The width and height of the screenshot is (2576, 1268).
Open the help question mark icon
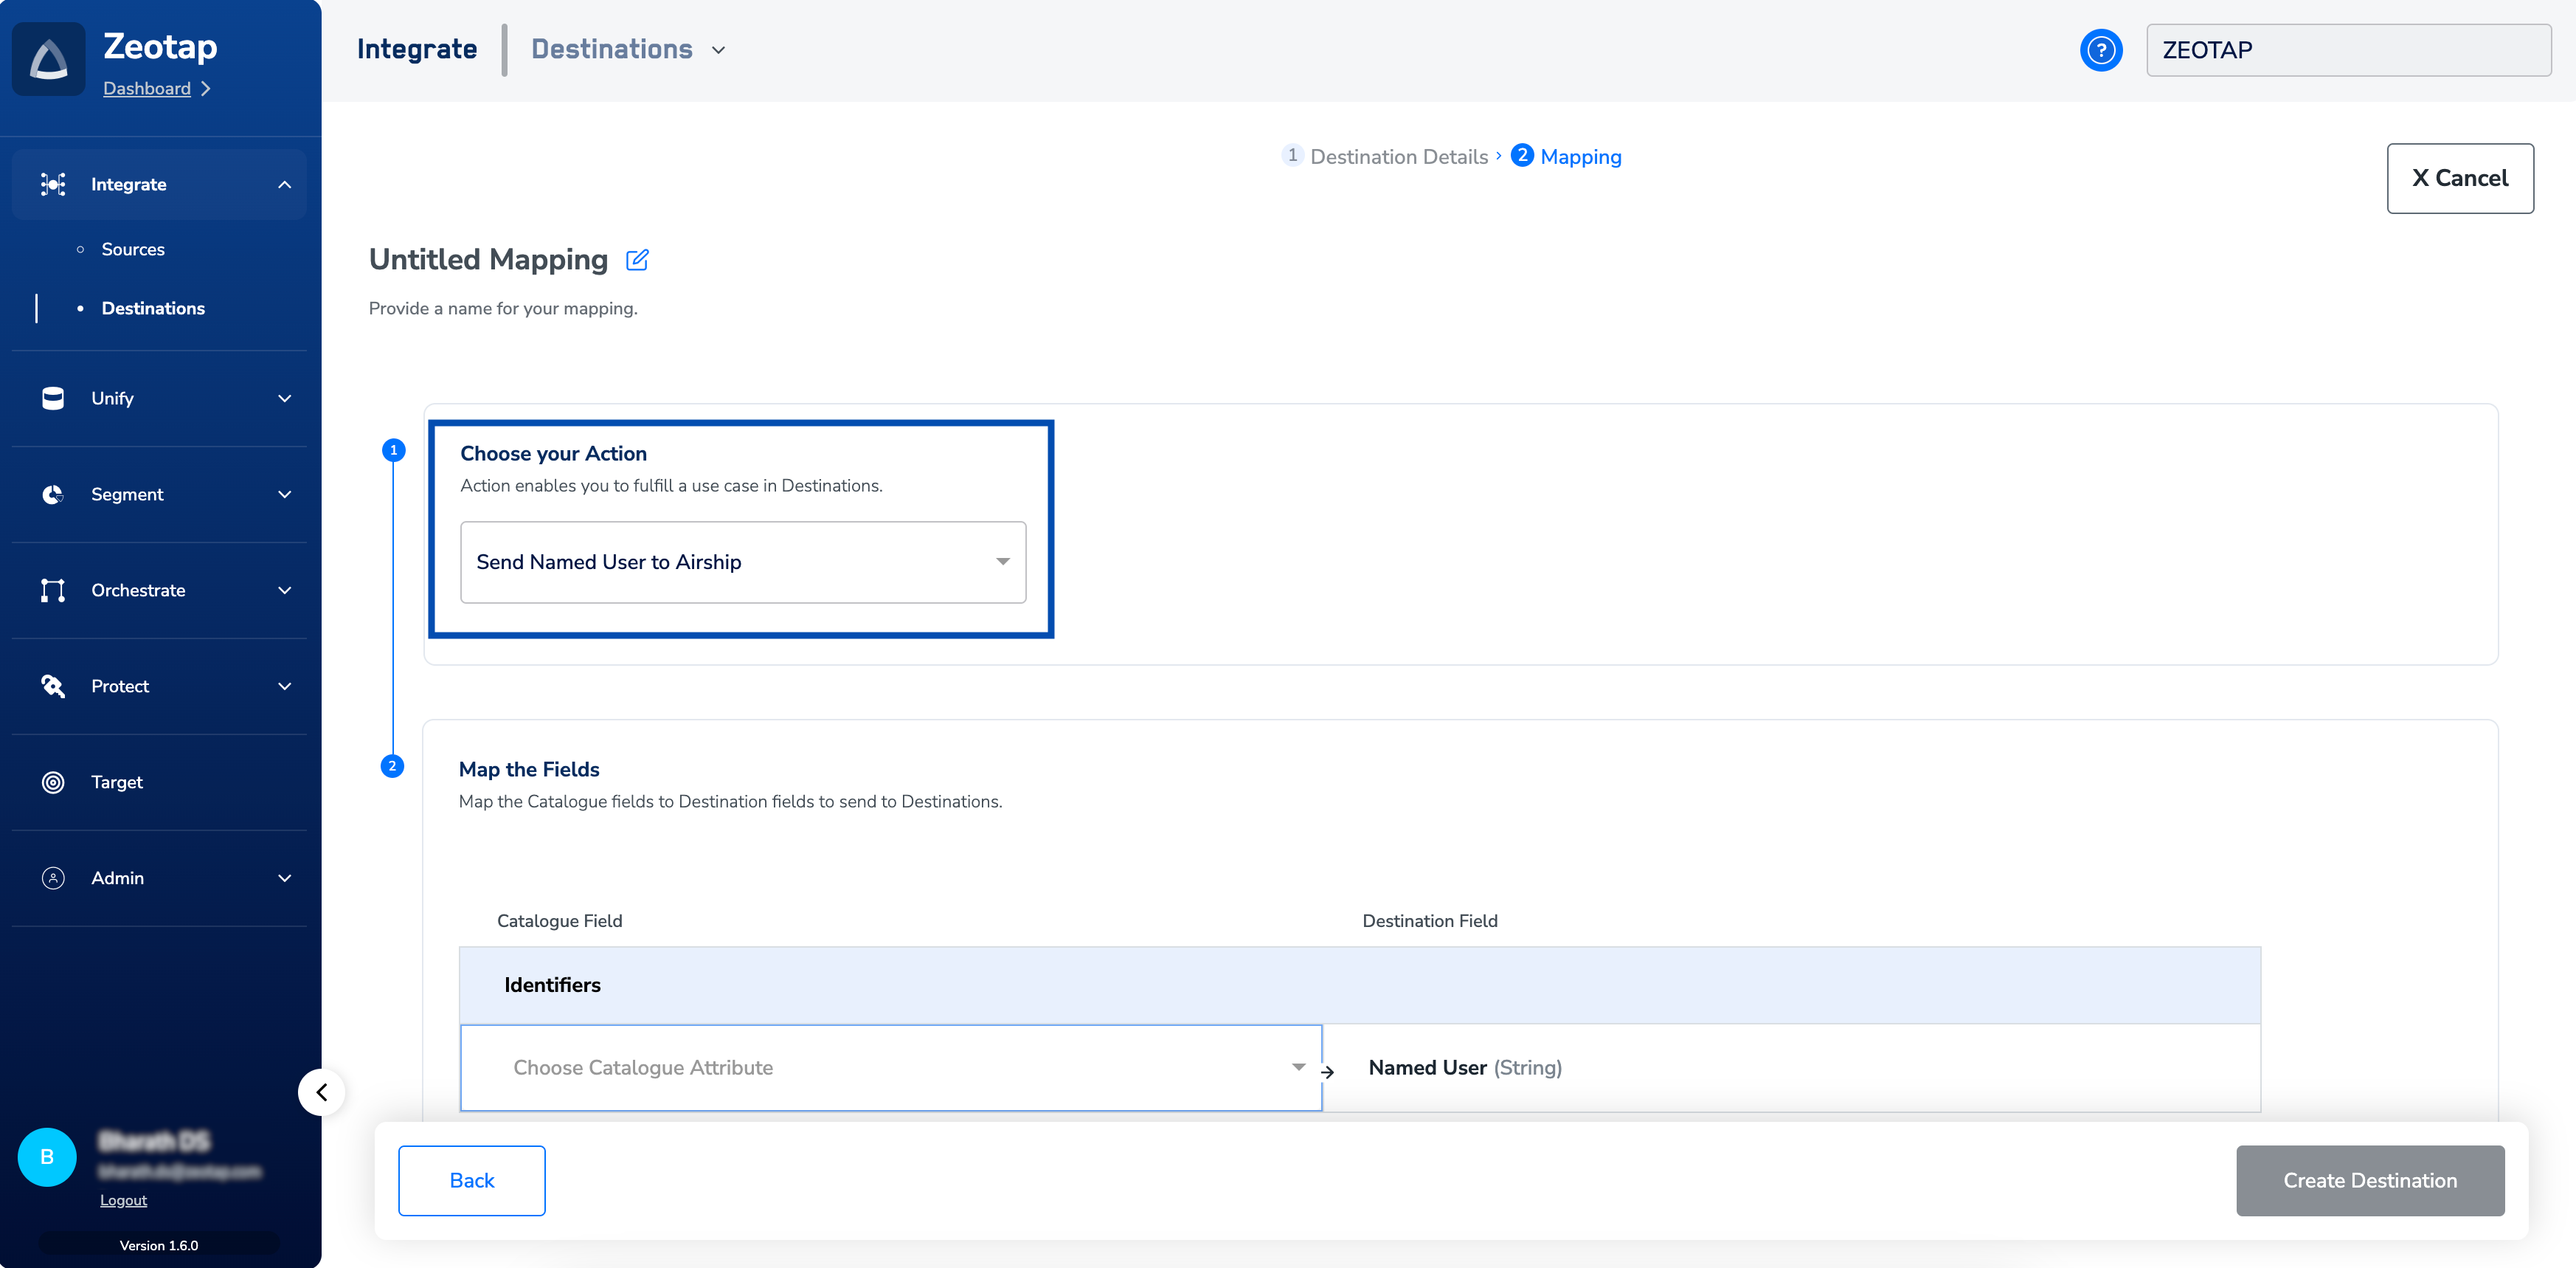pyautogui.click(x=2100, y=50)
